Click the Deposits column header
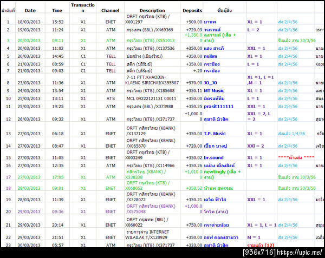The width and height of the screenshot is (325, 258). click(192, 11)
